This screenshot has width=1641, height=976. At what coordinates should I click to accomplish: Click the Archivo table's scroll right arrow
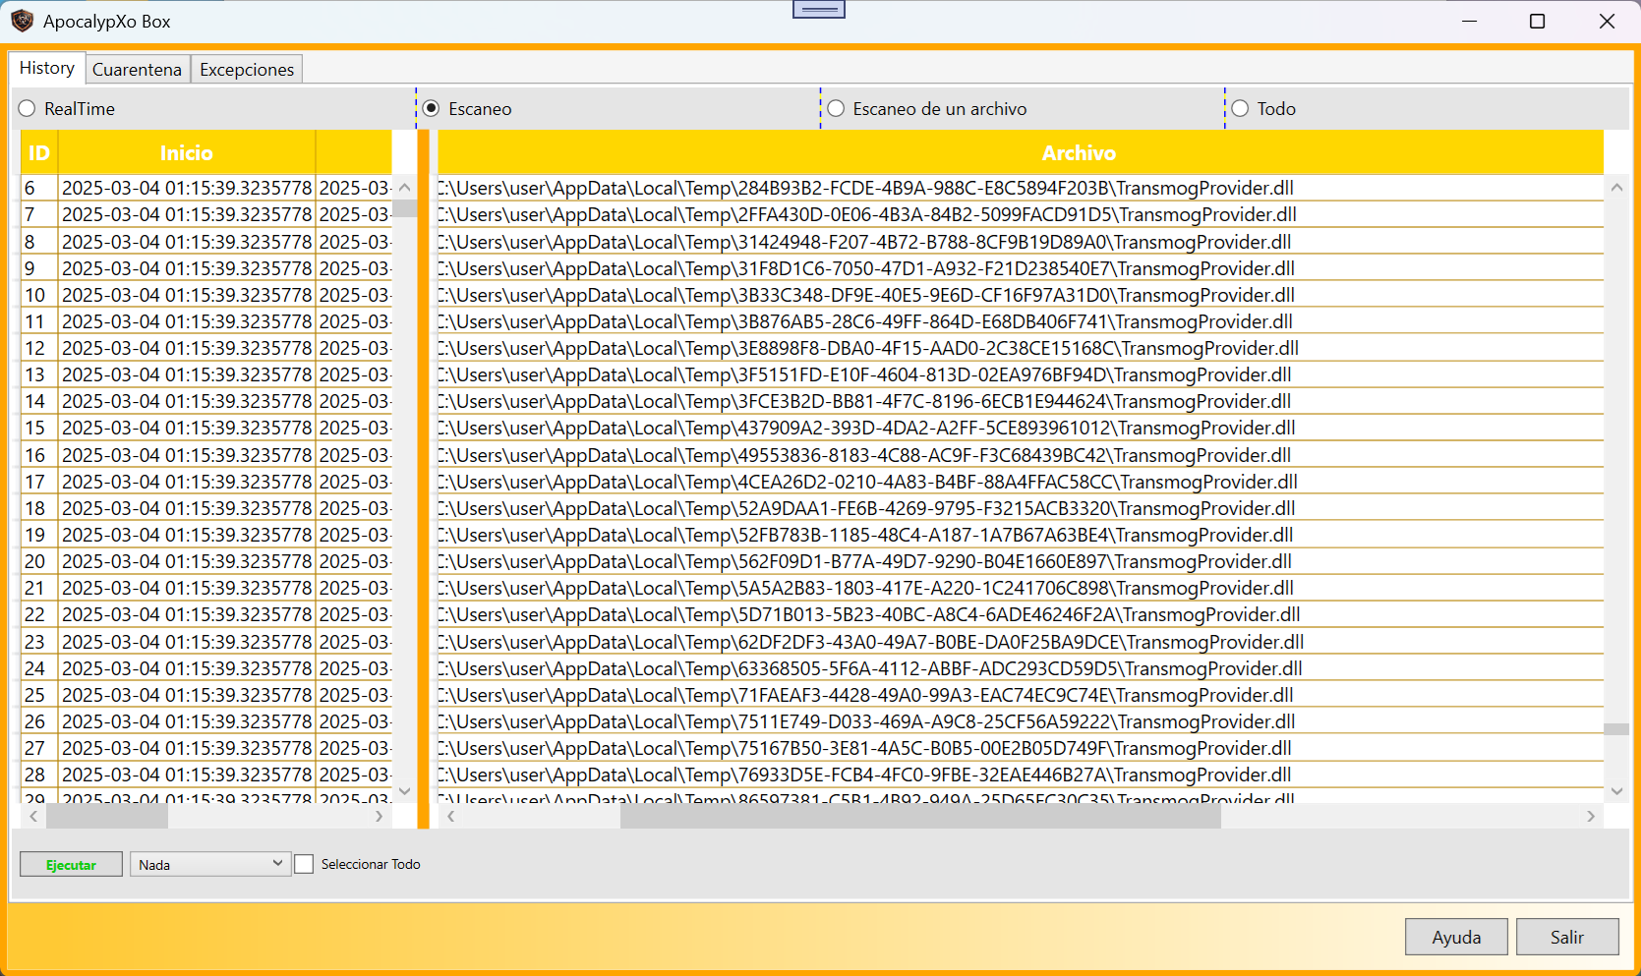coord(1591,817)
